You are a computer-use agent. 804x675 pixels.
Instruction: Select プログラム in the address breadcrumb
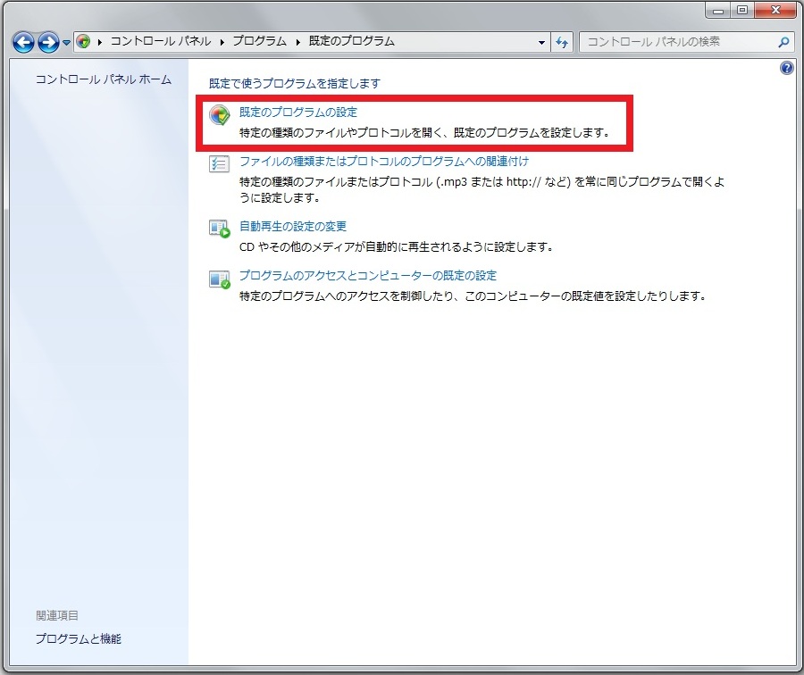(260, 42)
